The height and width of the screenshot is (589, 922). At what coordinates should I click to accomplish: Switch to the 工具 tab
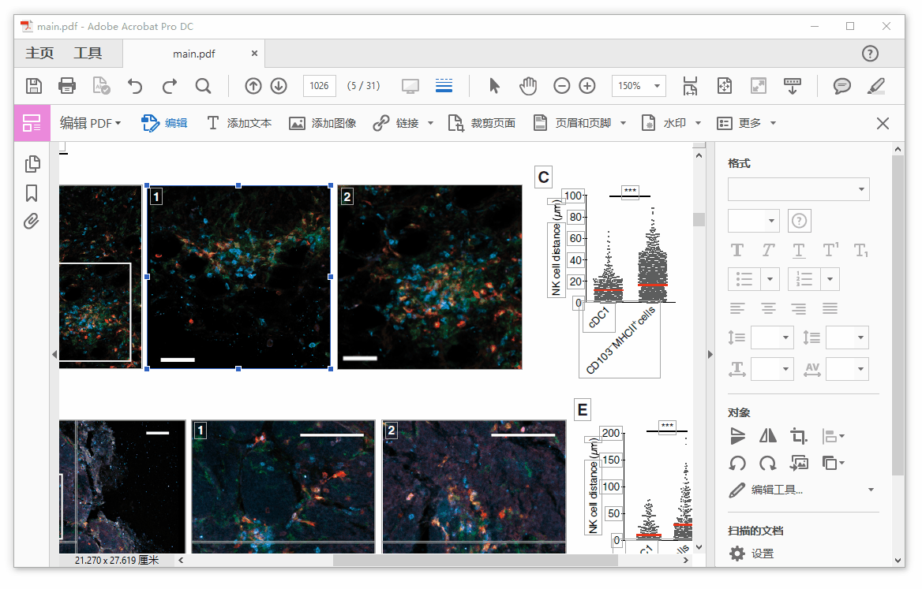88,54
